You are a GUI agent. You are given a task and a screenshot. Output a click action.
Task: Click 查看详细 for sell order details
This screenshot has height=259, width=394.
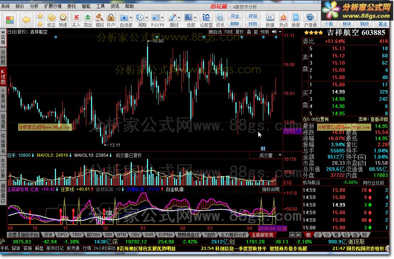coord(379,120)
